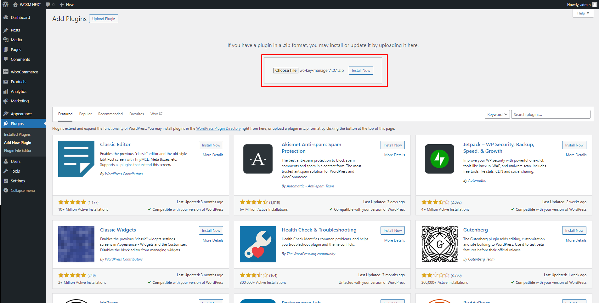Install the Akismet Anti-spam plugin
Screen dimensions: 599x303
click(x=393, y=145)
